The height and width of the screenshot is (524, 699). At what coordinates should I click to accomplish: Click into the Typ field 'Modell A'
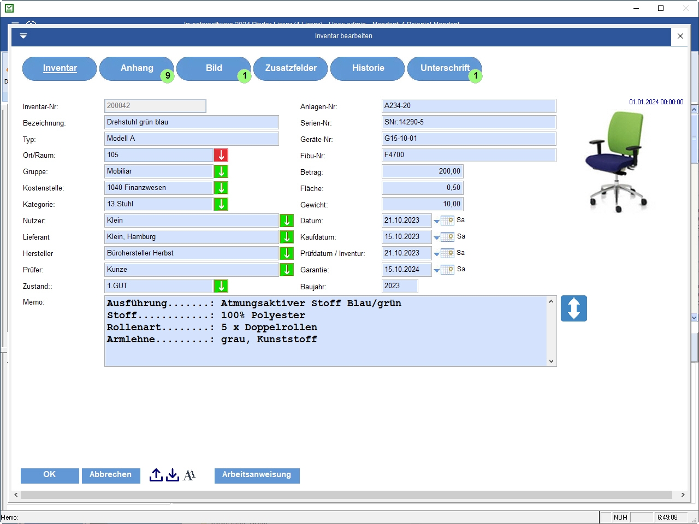191,139
